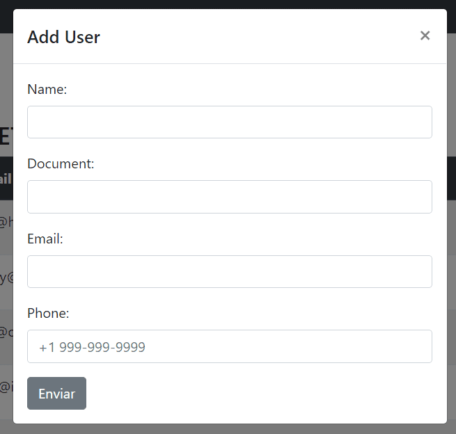Click the hidden table row showing "@i"
The height and width of the screenshot is (434, 456).
tap(6, 387)
